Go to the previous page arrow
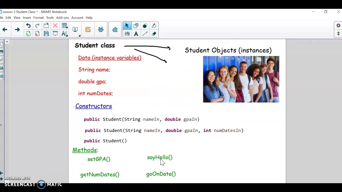The height and width of the screenshot is (192, 342). pyautogui.click(x=5, y=30)
